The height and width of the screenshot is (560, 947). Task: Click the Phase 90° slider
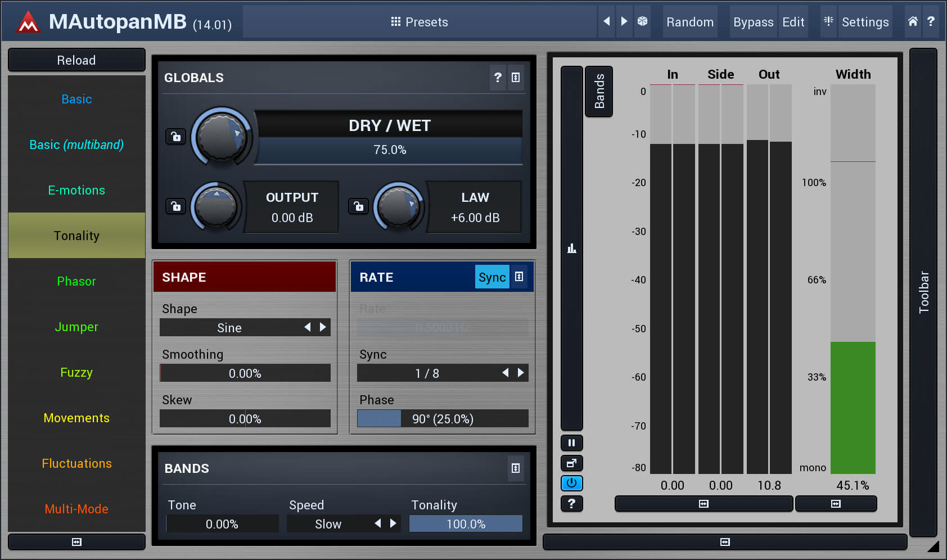[443, 418]
